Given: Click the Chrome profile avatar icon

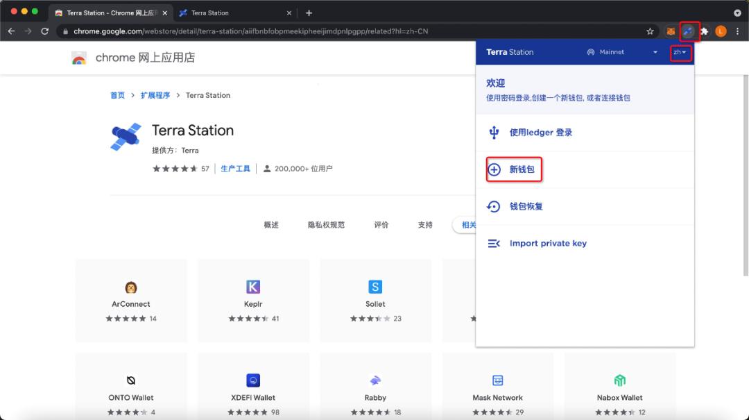Looking at the screenshot, I should (720, 31).
